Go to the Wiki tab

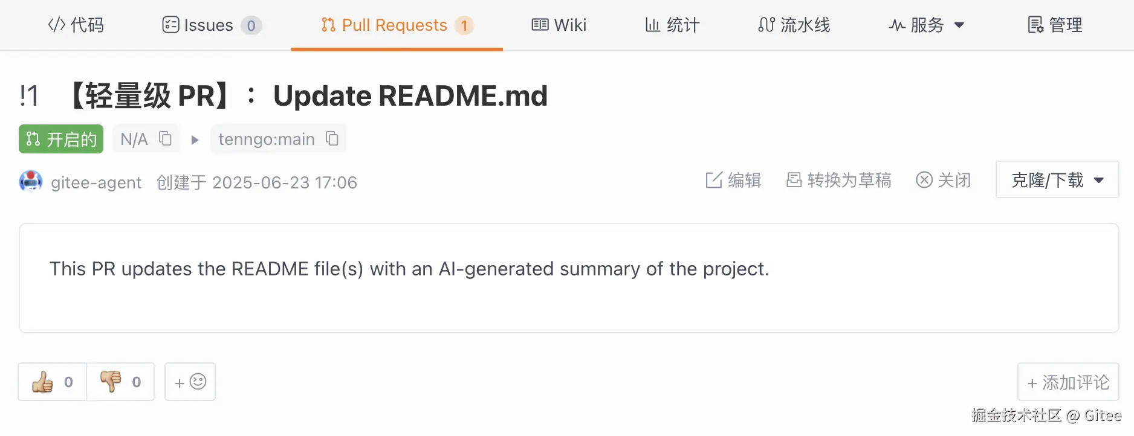point(559,25)
